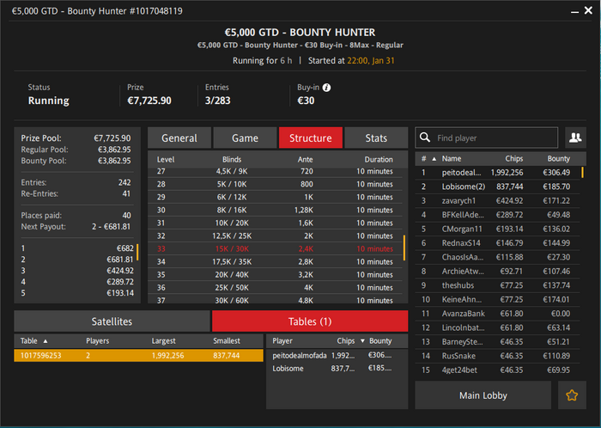Click the Bounty Pool value €3,862.95
Image resolution: width=601 pixels, height=428 pixels.
[114, 161]
